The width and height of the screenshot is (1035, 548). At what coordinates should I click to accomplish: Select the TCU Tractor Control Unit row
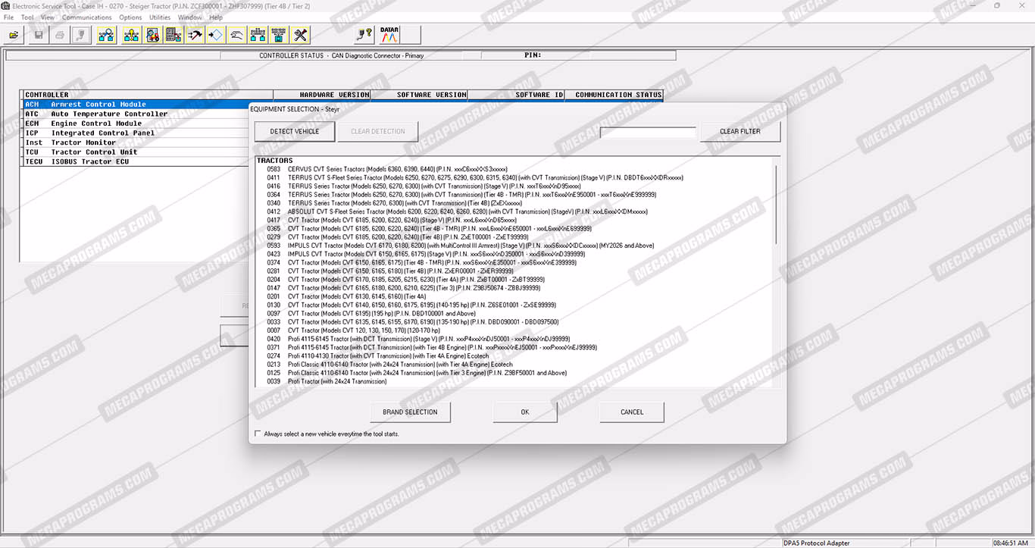[136, 152]
